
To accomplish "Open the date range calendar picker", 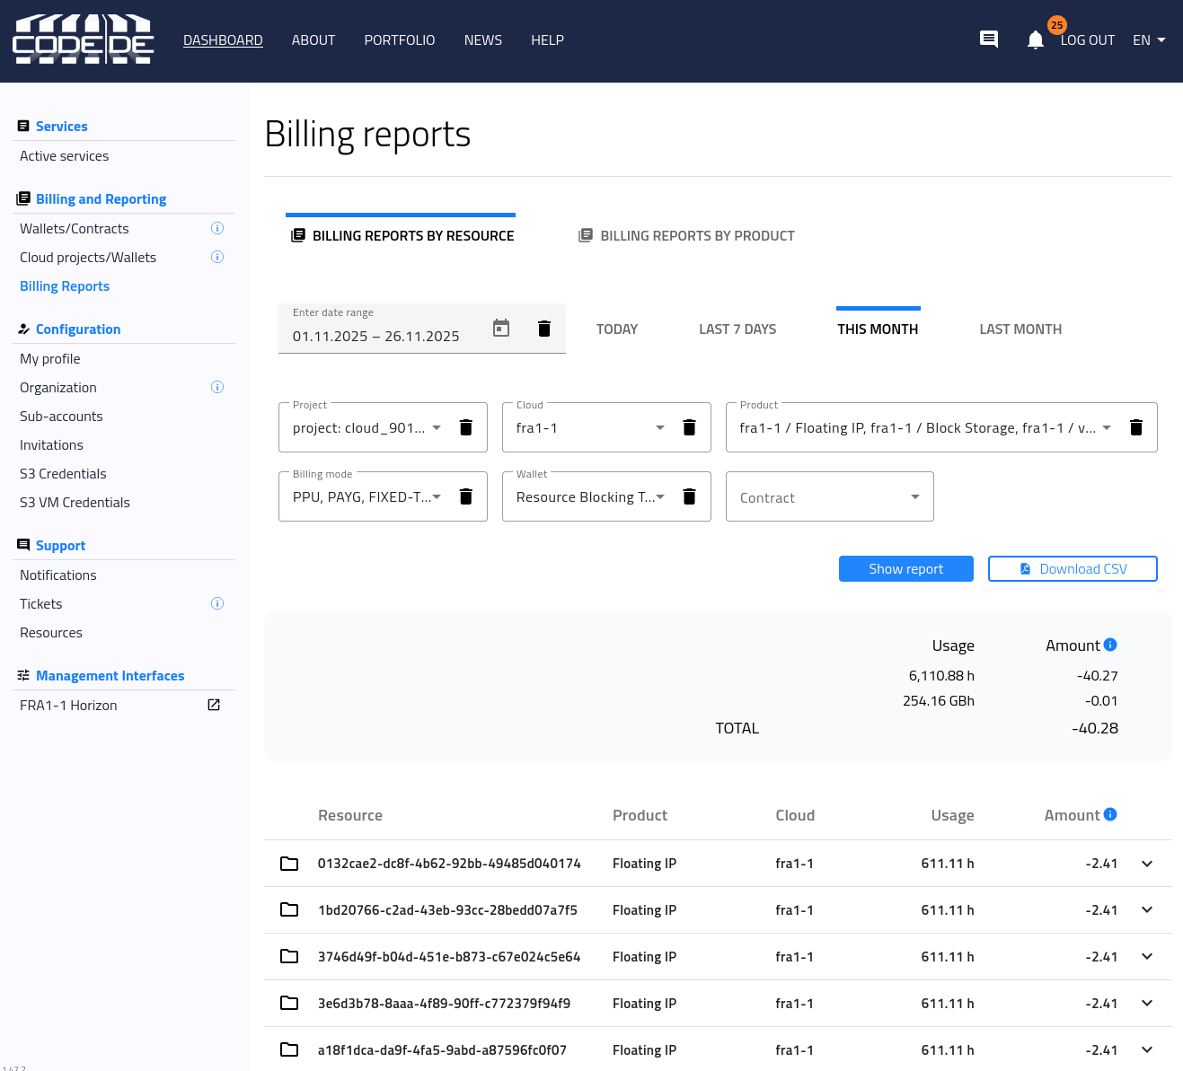I will [x=501, y=329].
